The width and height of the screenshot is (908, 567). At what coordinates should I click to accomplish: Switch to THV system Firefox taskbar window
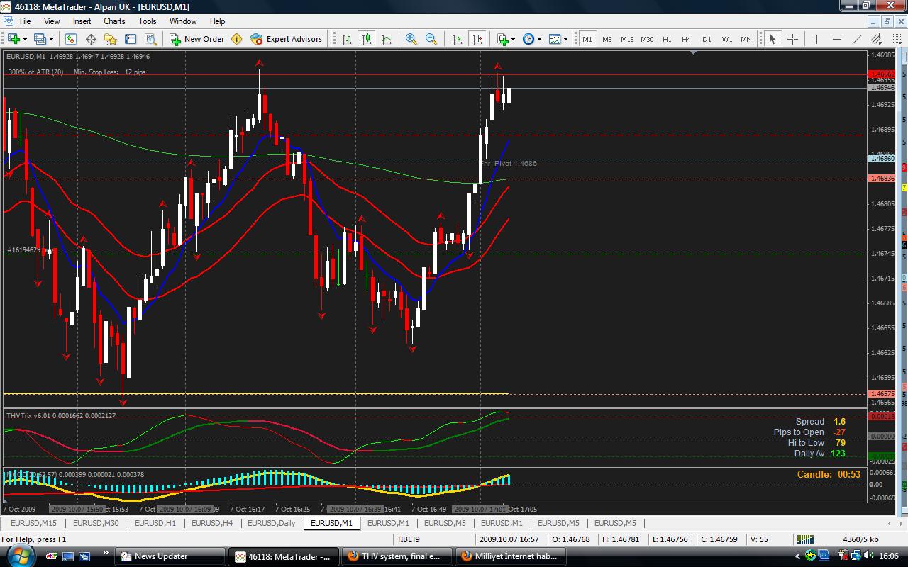click(x=397, y=556)
